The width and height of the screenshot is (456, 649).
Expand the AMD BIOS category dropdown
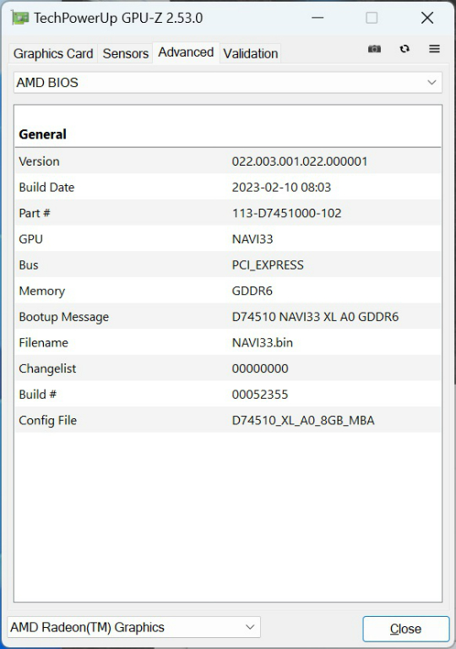tap(228, 82)
